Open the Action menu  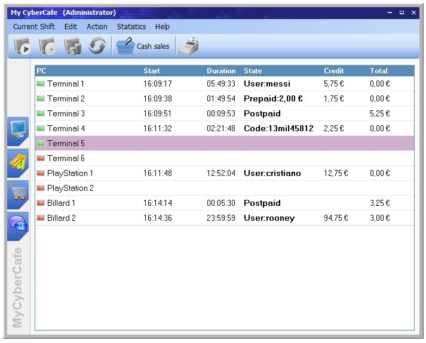pos(97,27)
